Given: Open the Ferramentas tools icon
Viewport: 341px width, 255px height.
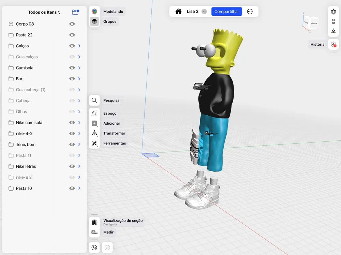Looking at the screenshot, I should coord(94,143).
